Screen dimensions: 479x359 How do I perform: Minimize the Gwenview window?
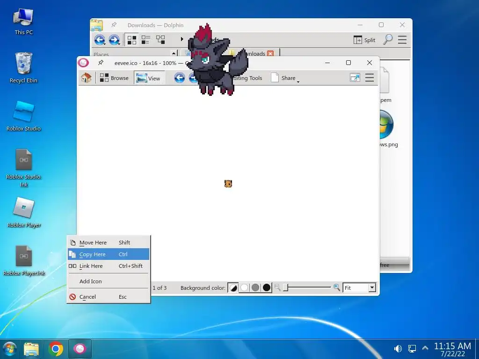327,63
